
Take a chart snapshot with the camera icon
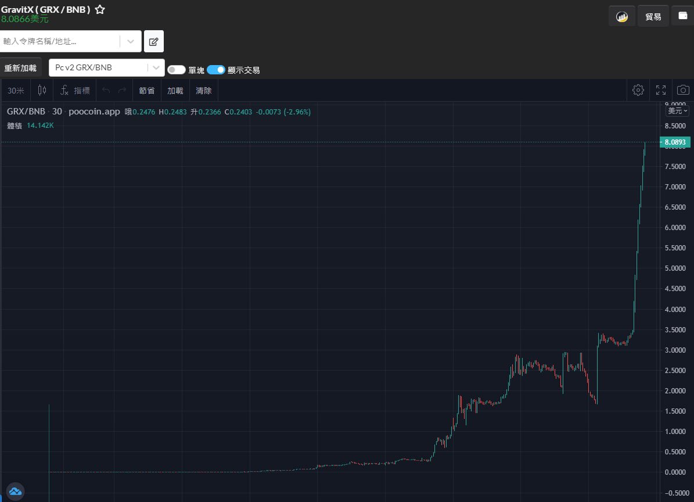682,90
